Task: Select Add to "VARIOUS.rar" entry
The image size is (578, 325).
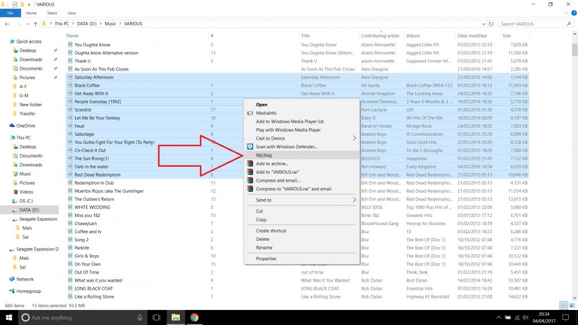Action: 301,172
